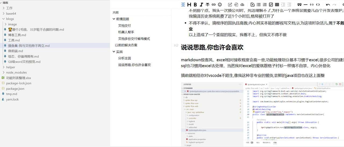The image size is (344, 147).
Task: Insert a hyperlink with the chain icon
Action: (x=214, y=5)
